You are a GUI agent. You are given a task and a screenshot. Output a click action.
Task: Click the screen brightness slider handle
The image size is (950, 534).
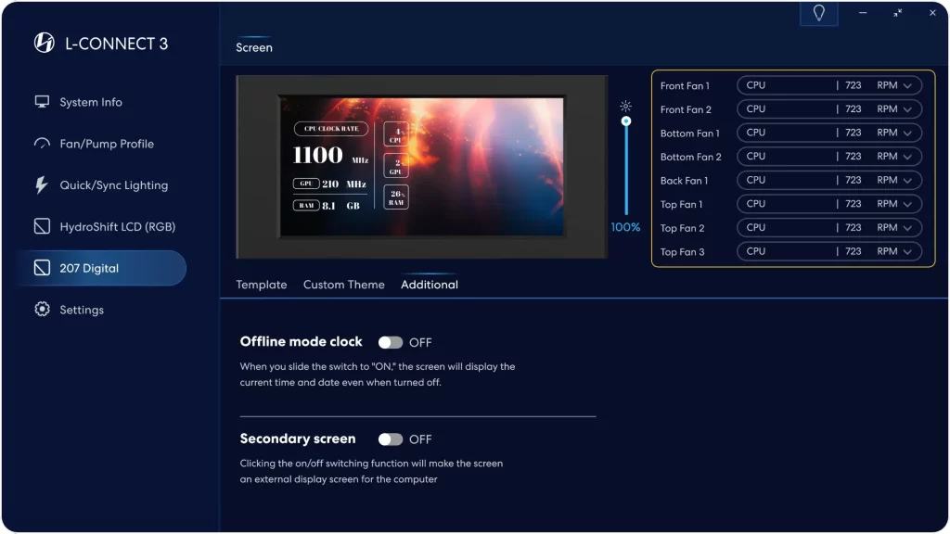[x=626, y=121]
